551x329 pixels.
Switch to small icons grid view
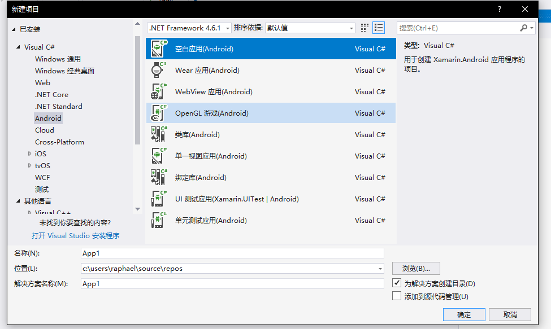[365, 28]
